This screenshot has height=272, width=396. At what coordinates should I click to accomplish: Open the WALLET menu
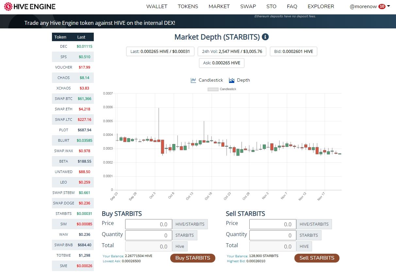pyautogui.click(x=157, y=7)
